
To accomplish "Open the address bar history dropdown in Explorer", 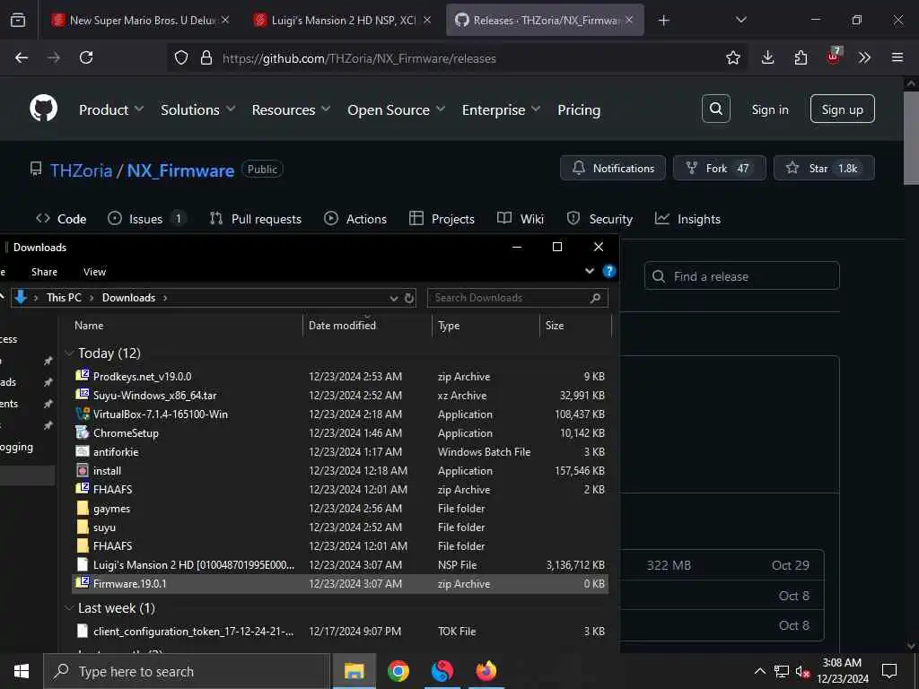I will click(394, 298).
